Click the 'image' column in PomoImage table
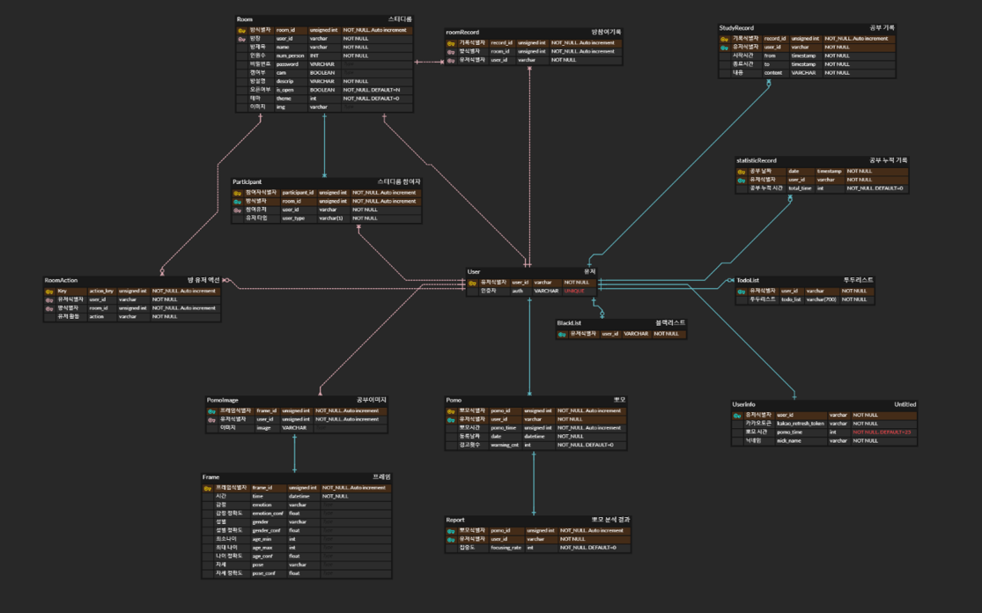The image size is (982, 613). [x=263, y=428]
